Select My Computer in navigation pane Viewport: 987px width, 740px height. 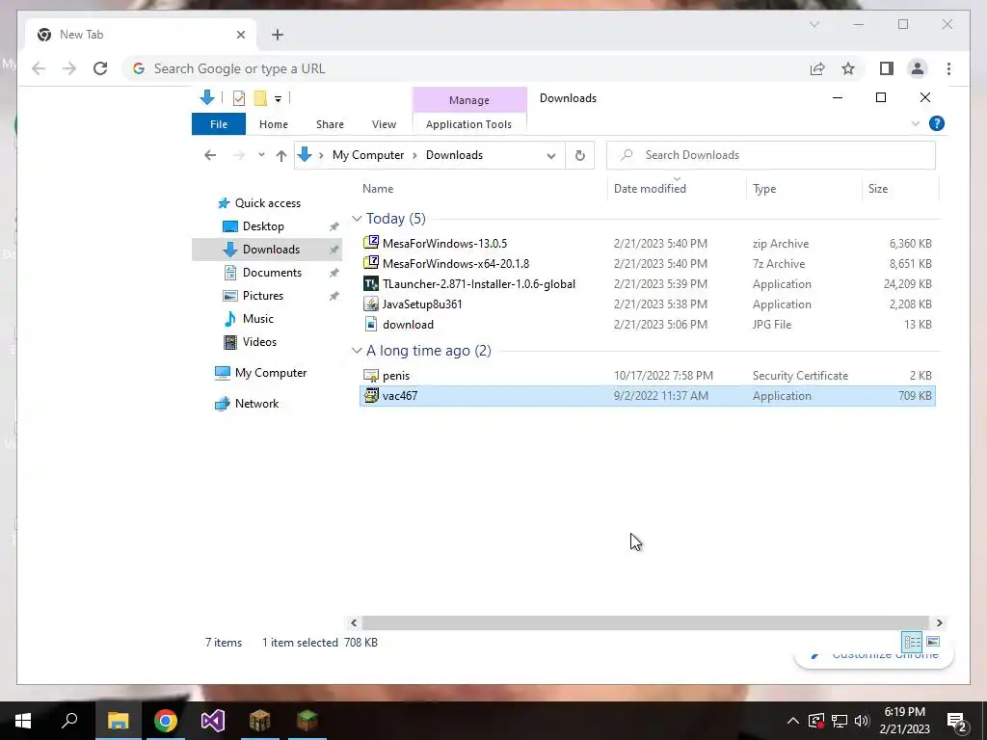[x=271, y=373]
